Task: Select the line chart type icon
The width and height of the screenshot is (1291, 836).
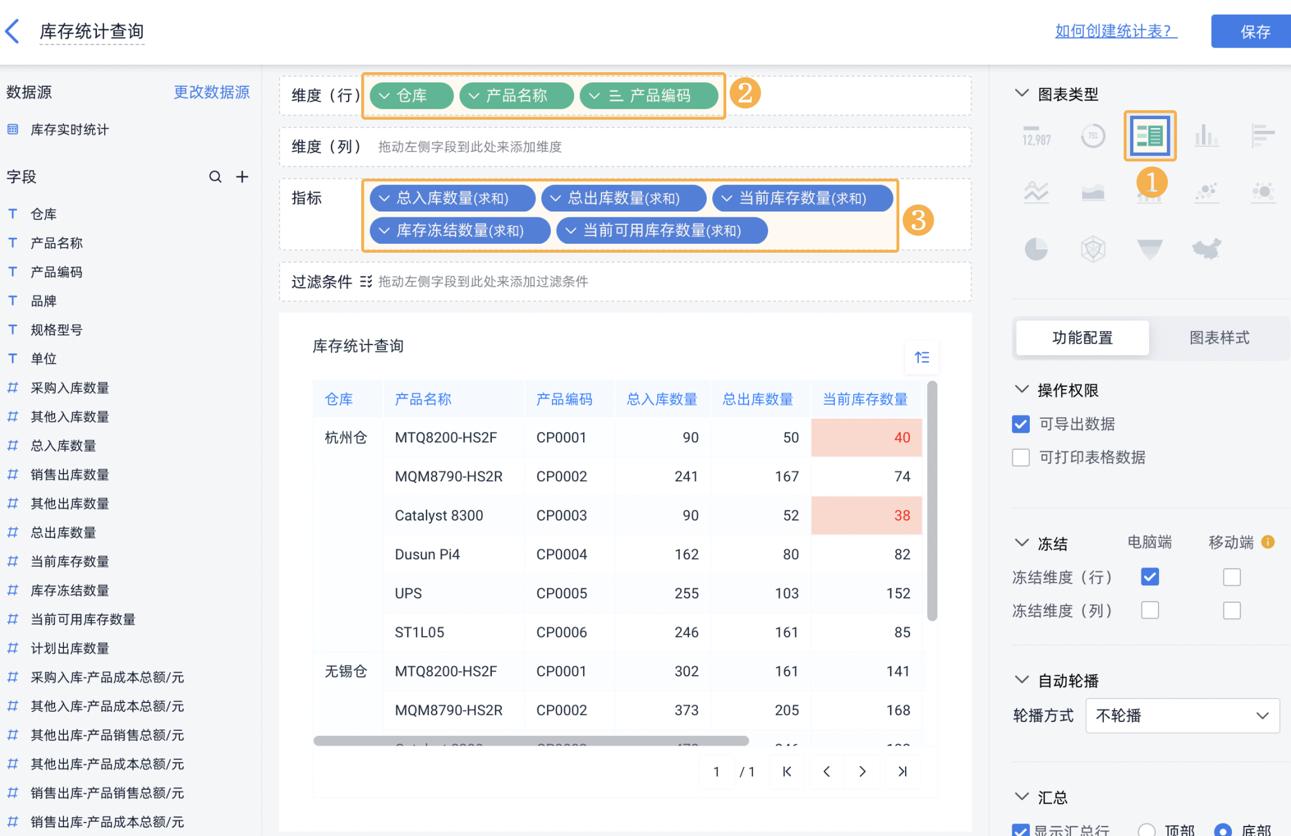Action: (1036, 192)
